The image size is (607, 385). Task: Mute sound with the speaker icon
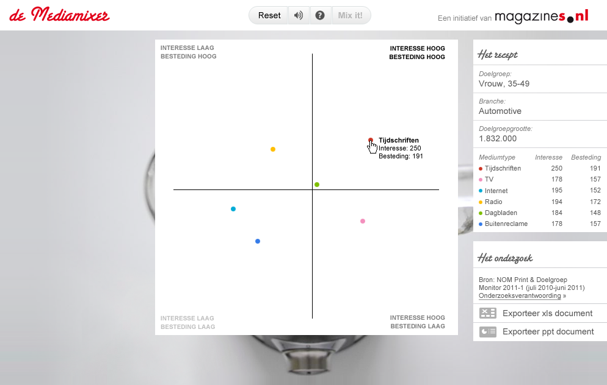pos(298,15)
